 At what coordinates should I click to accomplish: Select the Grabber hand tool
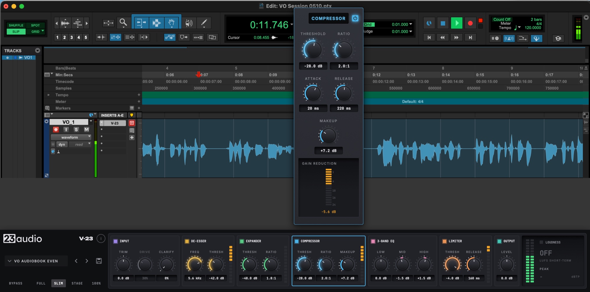171,22
